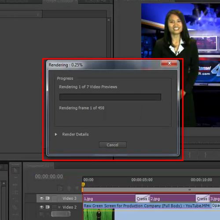Toggle sync lock for Video 3
The image size is (220, 220).
pos(48,198)
